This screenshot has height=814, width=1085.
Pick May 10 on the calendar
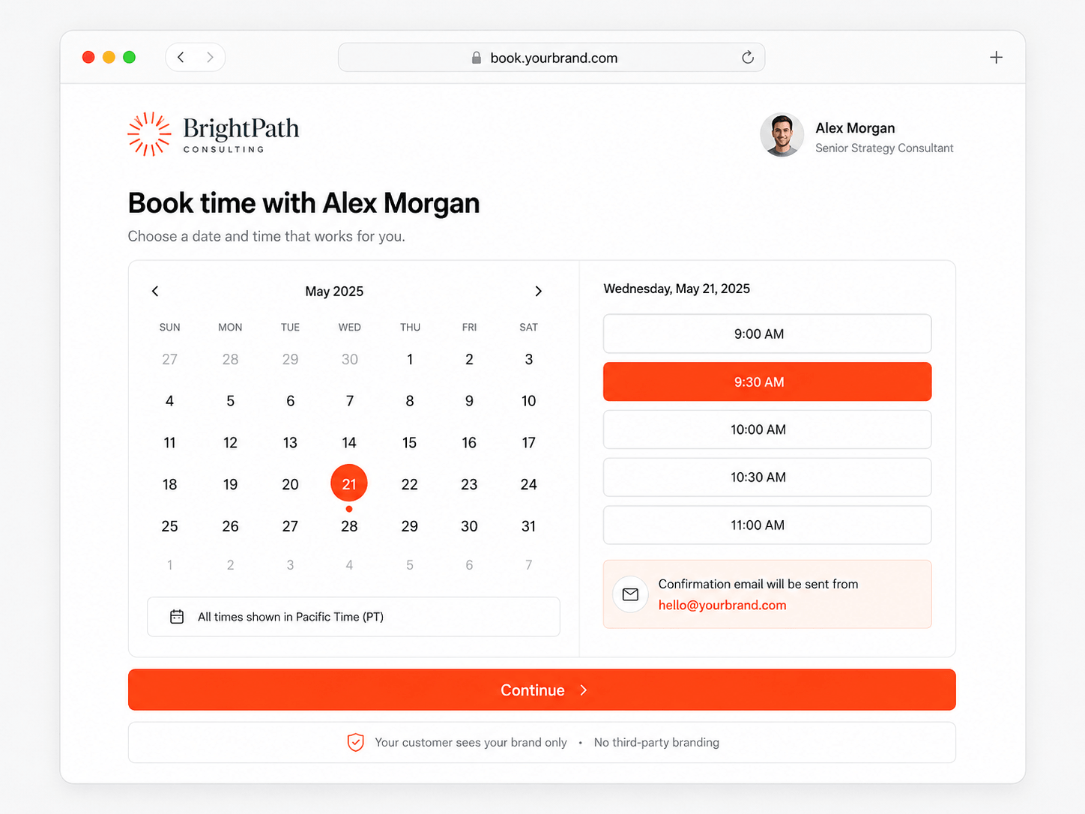[529, 401]
